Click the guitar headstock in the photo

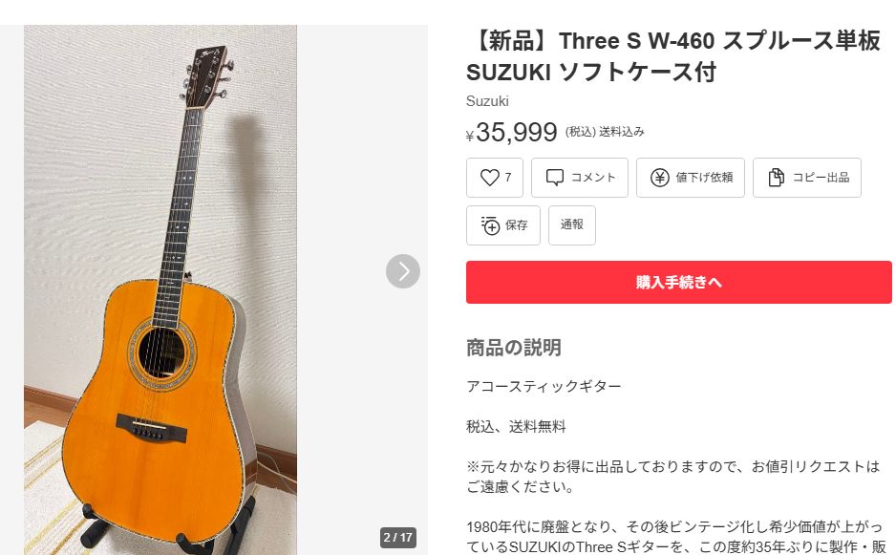[x=207, y=76]
